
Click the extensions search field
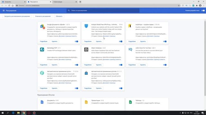(103, 11)
